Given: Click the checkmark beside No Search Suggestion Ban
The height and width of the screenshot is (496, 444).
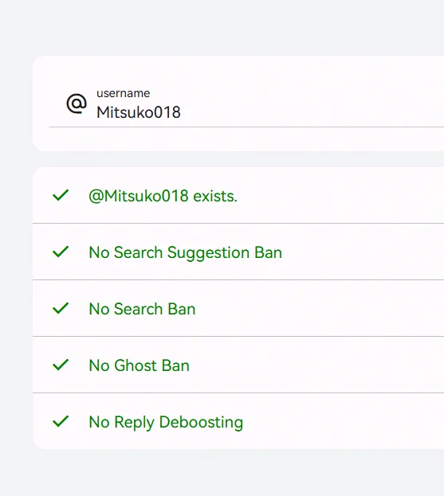Looking at the screenshot, I should click(61, 252).
